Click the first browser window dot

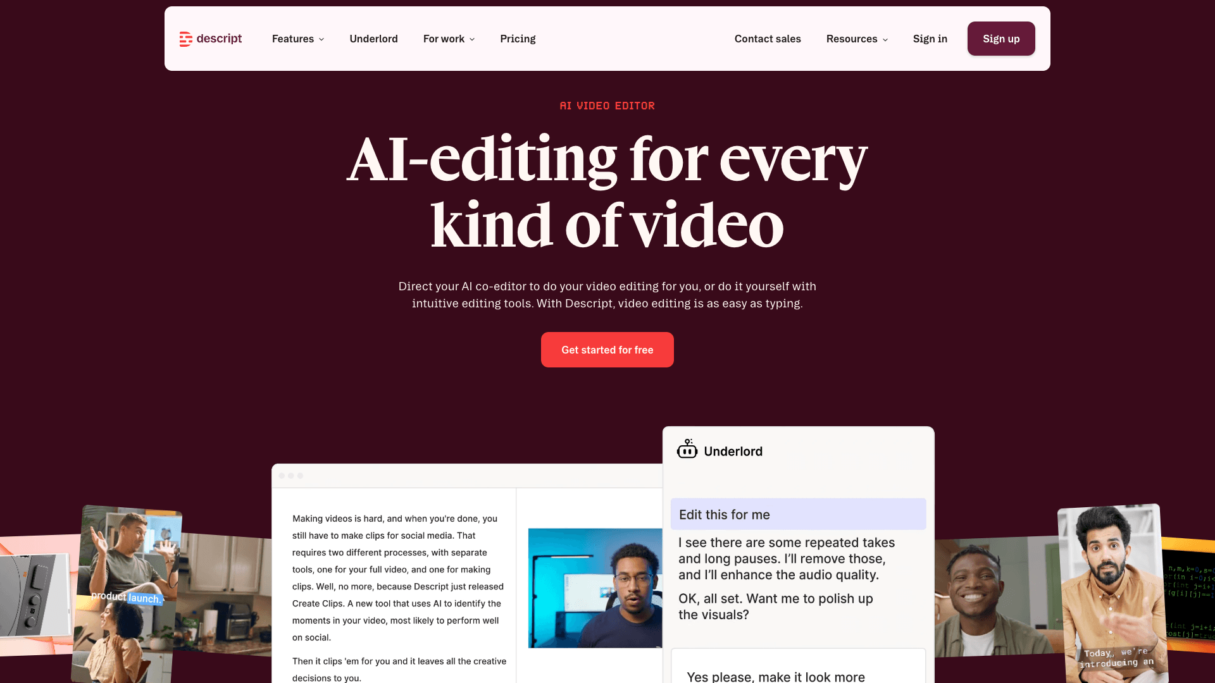(282, 476)
